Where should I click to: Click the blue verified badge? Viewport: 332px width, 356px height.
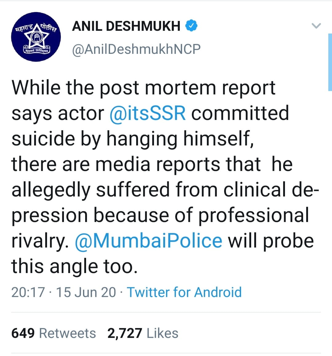click(191, 26)
